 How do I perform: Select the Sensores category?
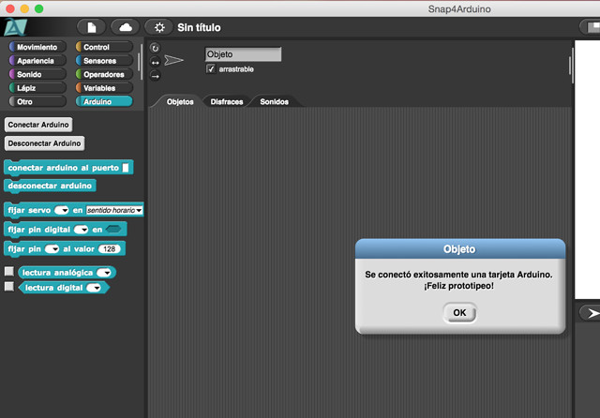tap(104, 60)
